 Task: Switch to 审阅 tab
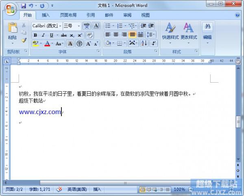(127, 15)
